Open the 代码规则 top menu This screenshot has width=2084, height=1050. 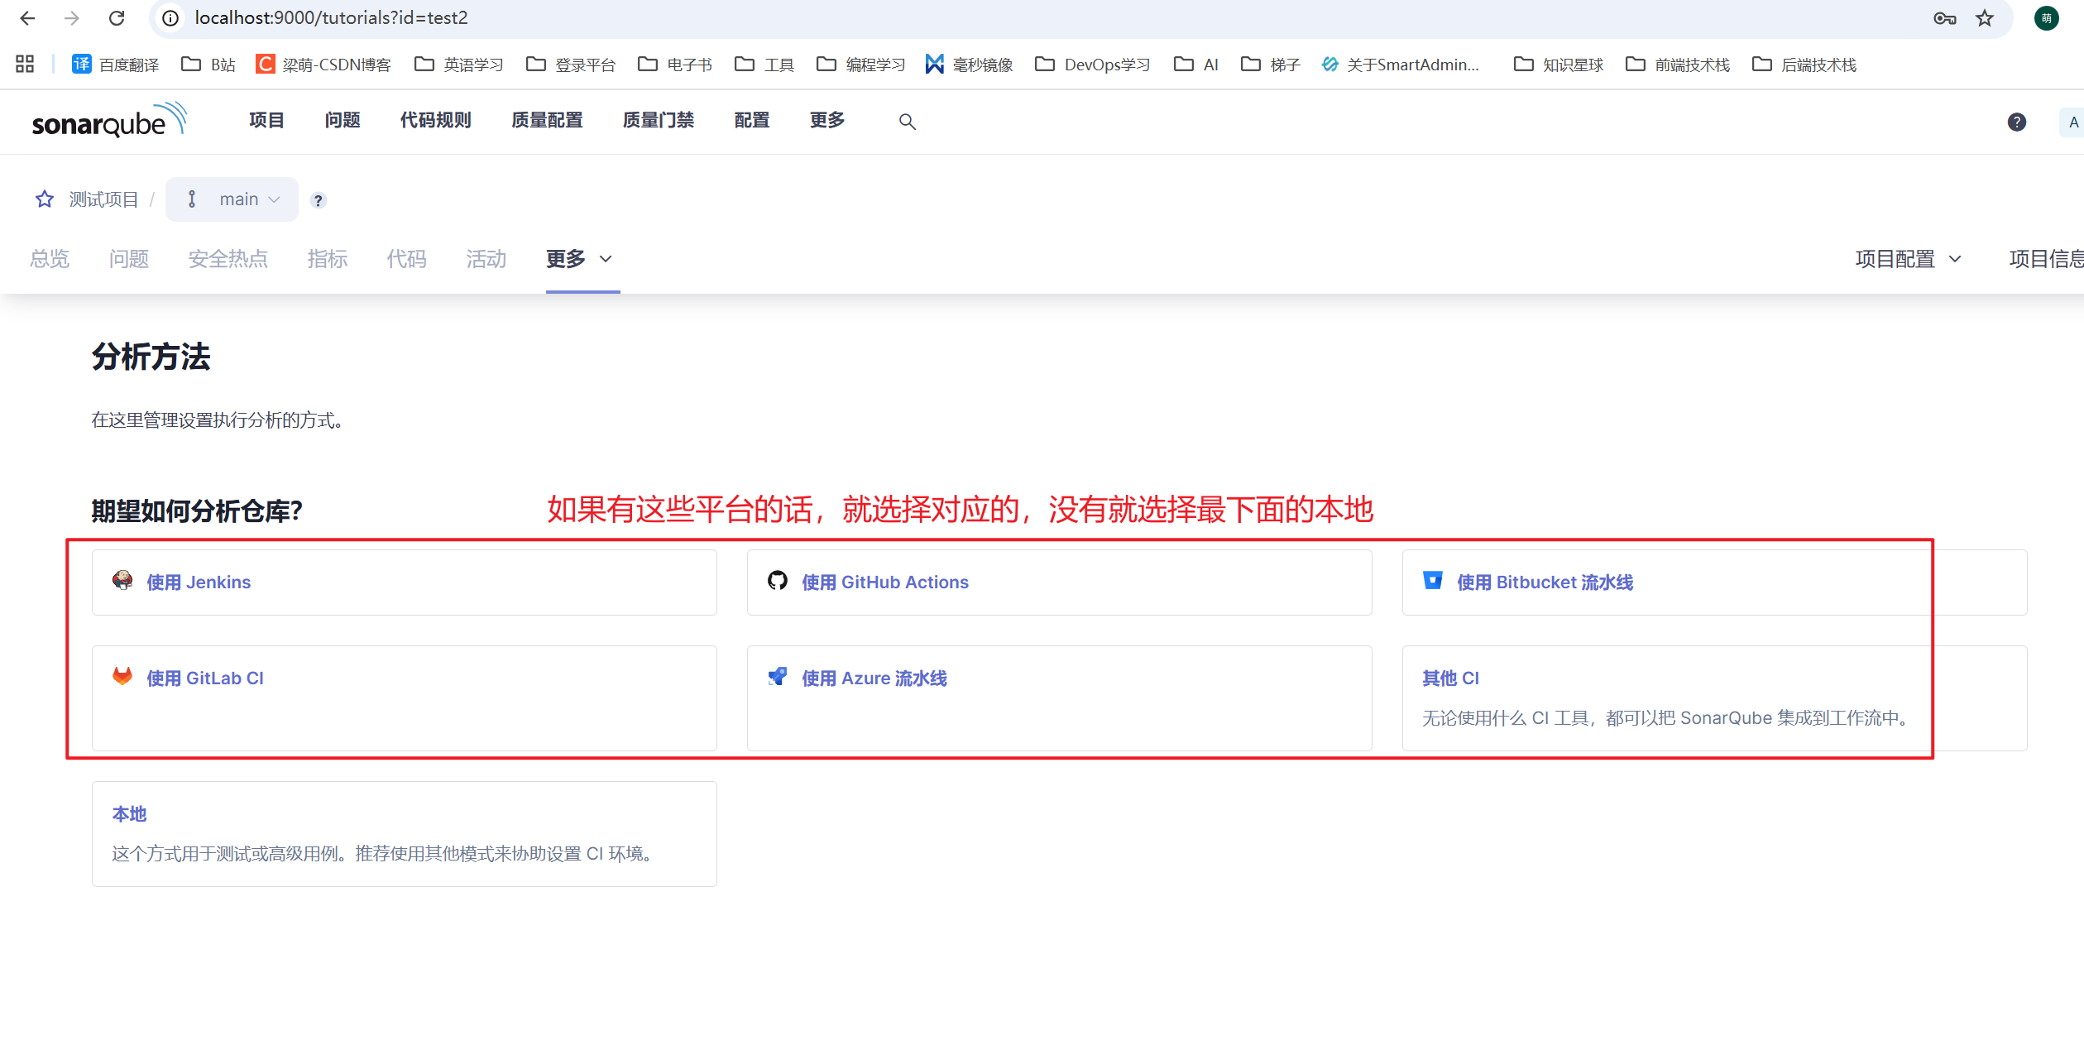pyautogui.click(x=436, y=121)
